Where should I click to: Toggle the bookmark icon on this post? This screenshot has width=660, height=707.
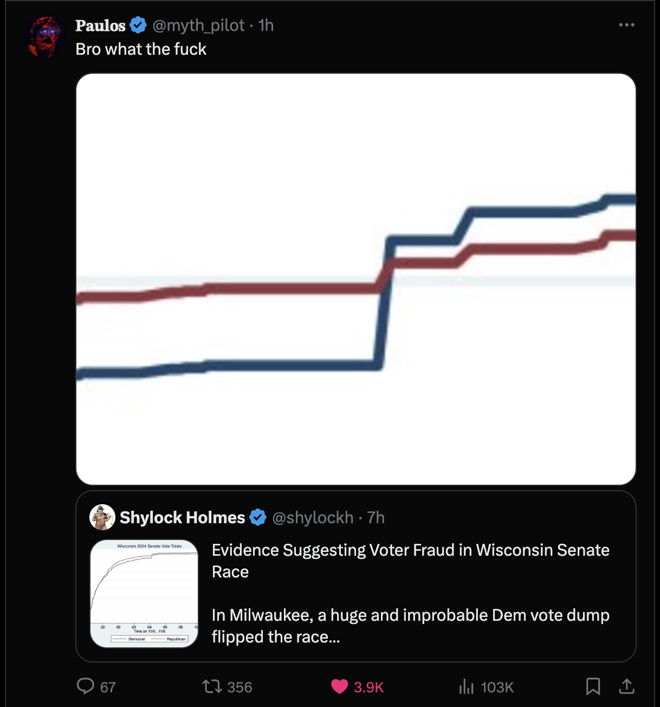[593, 686]
